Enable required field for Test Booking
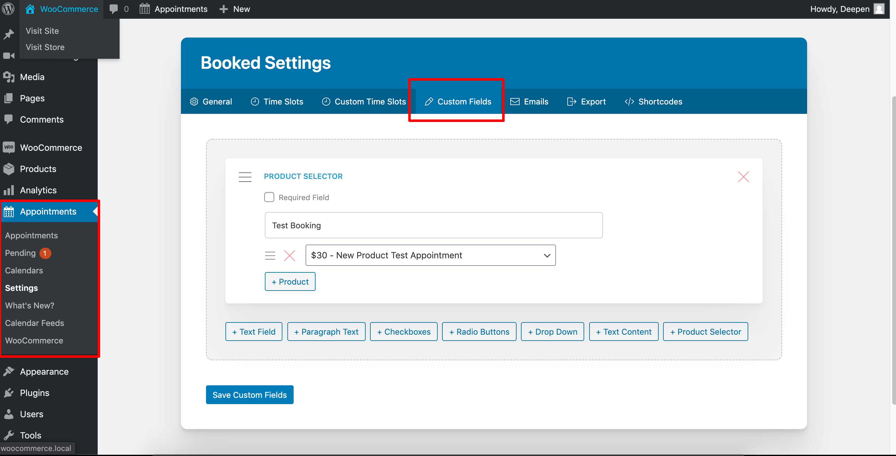This screenshot has height=456, width=896. pos(270,197)
